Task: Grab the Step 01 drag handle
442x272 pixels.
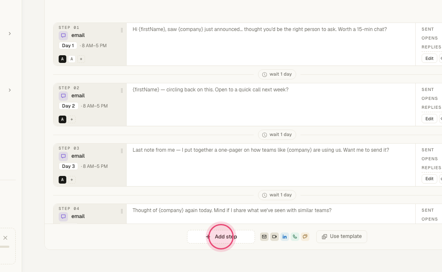Action: tap(122, 30)
